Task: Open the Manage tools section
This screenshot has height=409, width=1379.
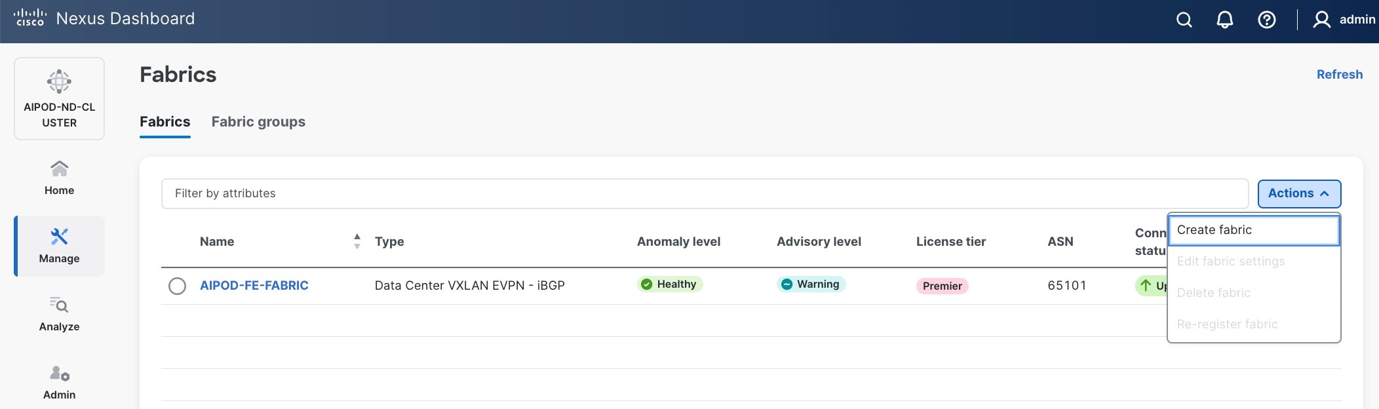Action: pyautogui.click(x=59, y=246)
